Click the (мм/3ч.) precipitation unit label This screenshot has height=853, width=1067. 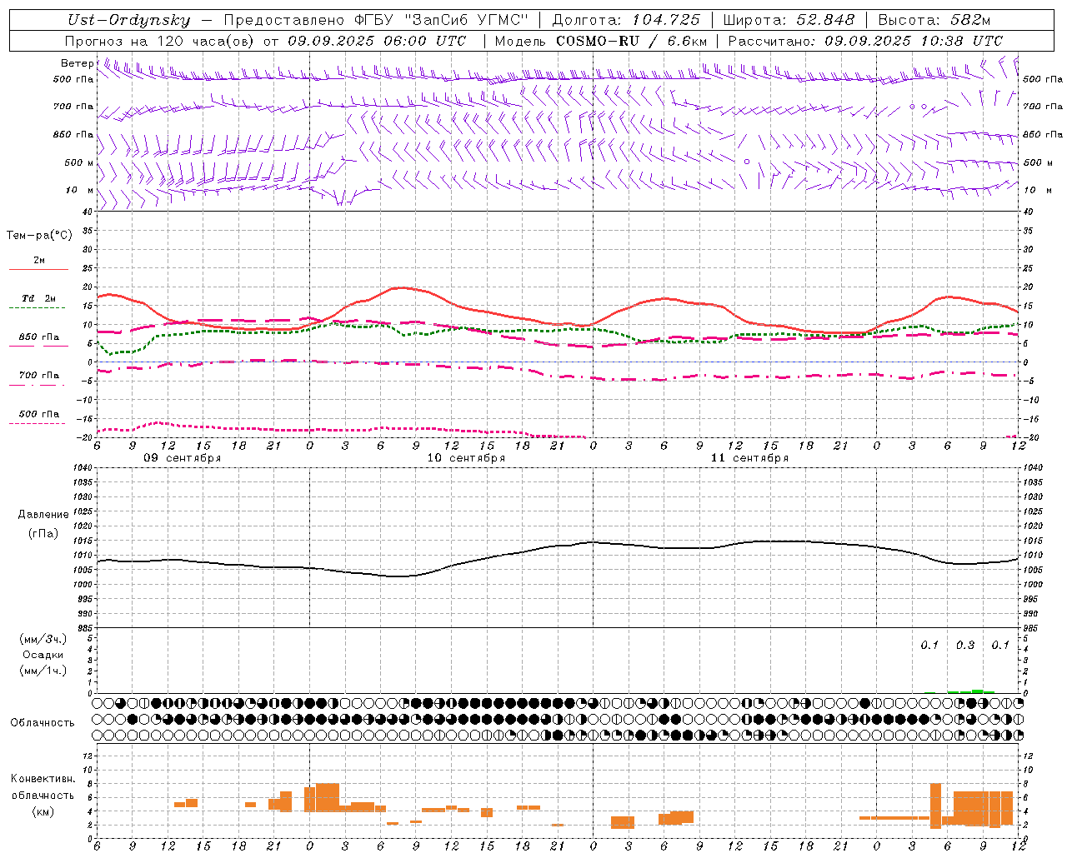[43, 639]
